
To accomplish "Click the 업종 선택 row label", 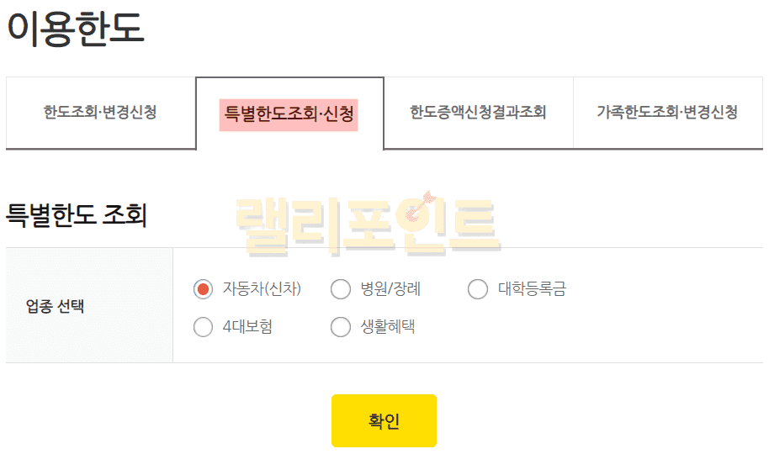I will 56,306.
